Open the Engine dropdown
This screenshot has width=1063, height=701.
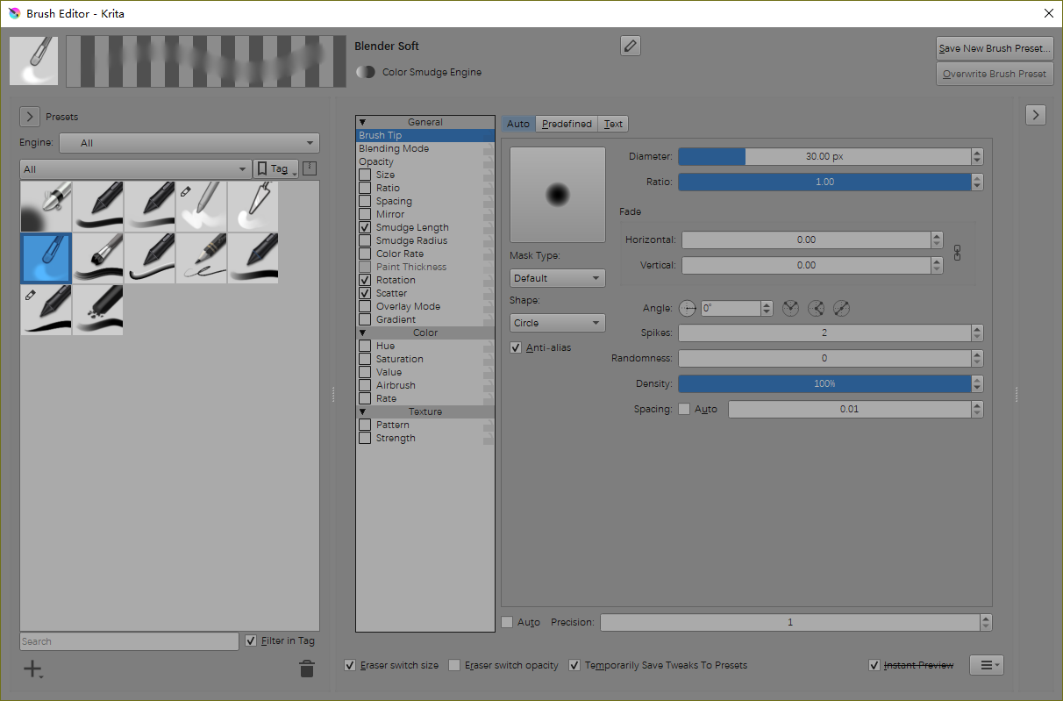(x=189, y=143)
